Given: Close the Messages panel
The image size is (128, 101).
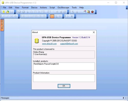Looking at the screenshot, I should tap(126, 98).
